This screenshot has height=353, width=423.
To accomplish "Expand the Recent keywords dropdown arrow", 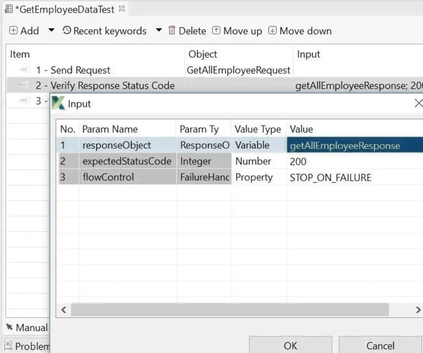I will 159,31.
